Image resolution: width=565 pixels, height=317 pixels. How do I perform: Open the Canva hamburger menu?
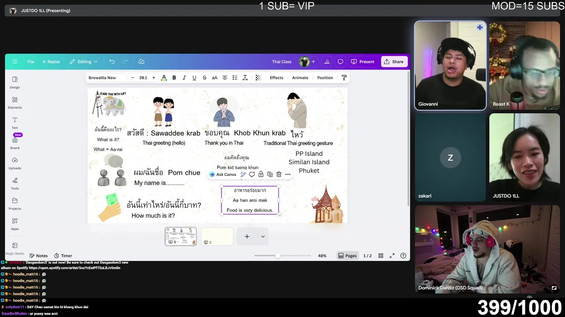(15, 62)
